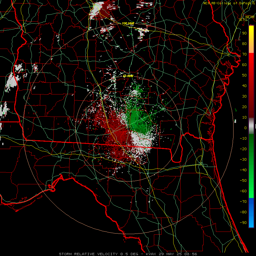Viewport: 256px width, 256px height.
Task: Click the -40 value on the velocity scale
Action: pyautogui.click(x=243, y=170)
